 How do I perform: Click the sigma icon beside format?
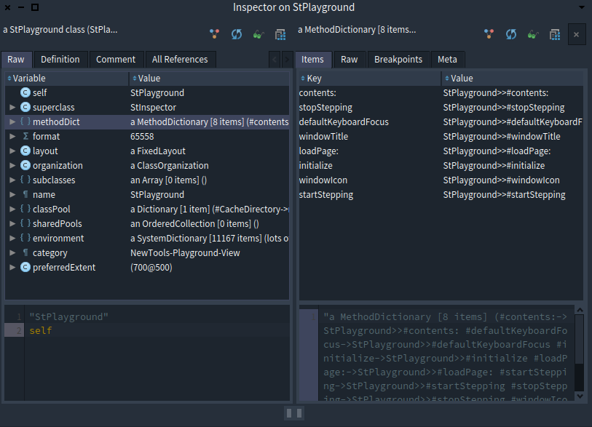click(x=25, y=136)
